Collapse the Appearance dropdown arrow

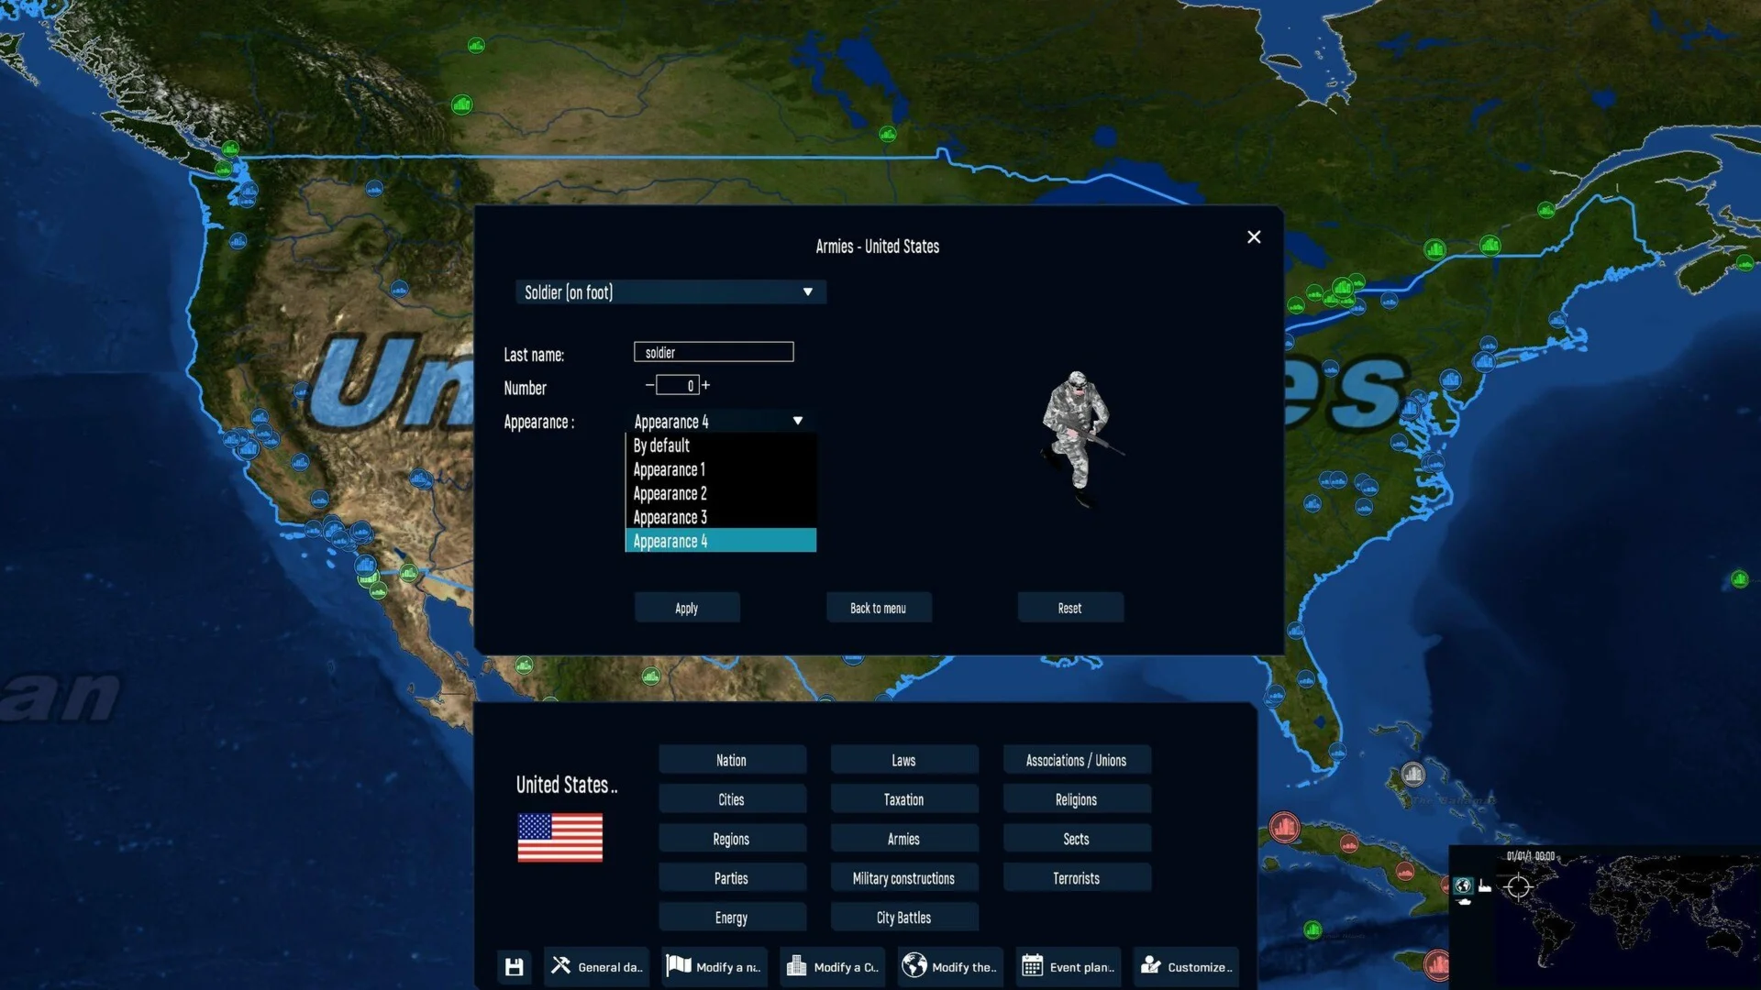(x=797, y=421)
